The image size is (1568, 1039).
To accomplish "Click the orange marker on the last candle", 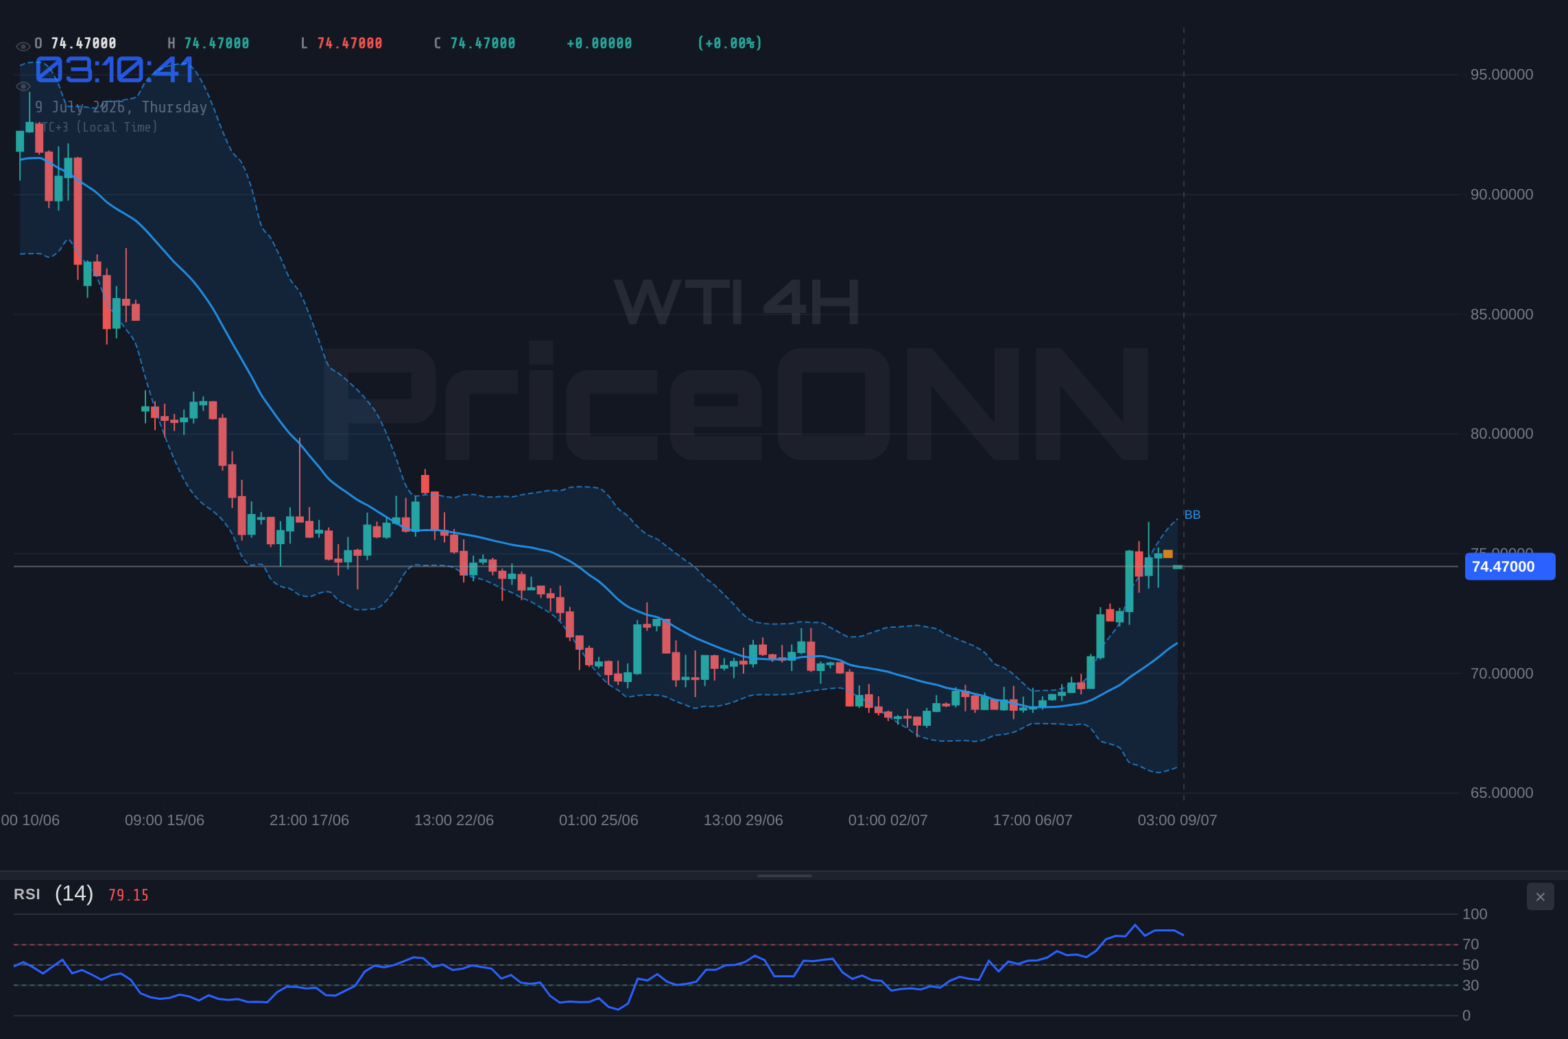I will pos(1167,554).
